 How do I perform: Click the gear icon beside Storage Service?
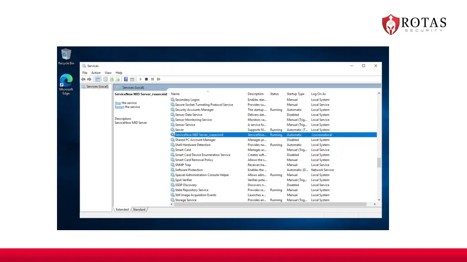coord(172,200)
